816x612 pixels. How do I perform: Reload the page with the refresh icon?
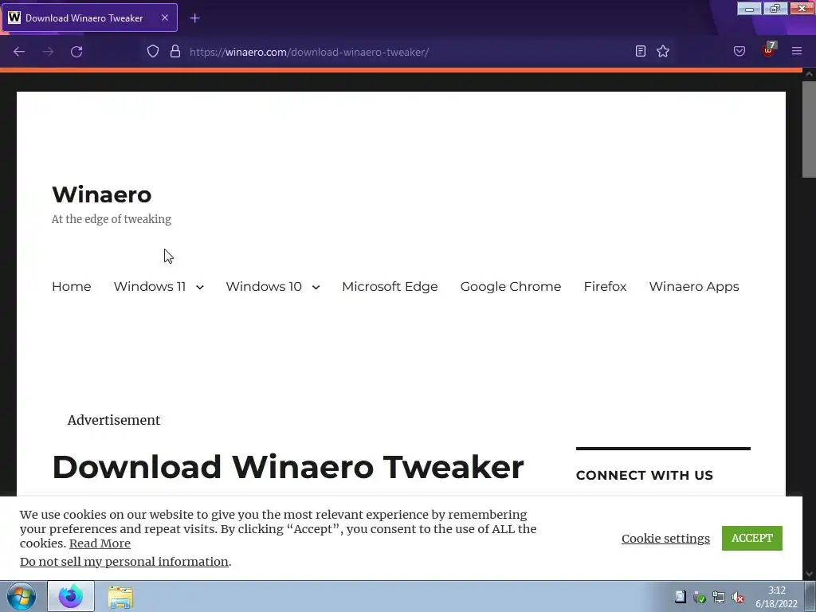[76, 52]
